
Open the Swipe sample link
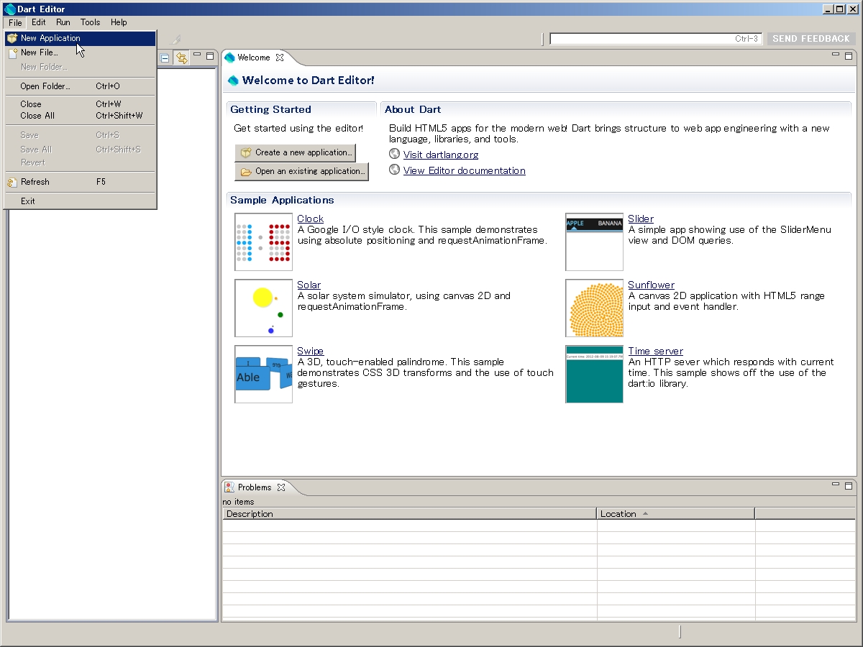(x=311, y=351)
